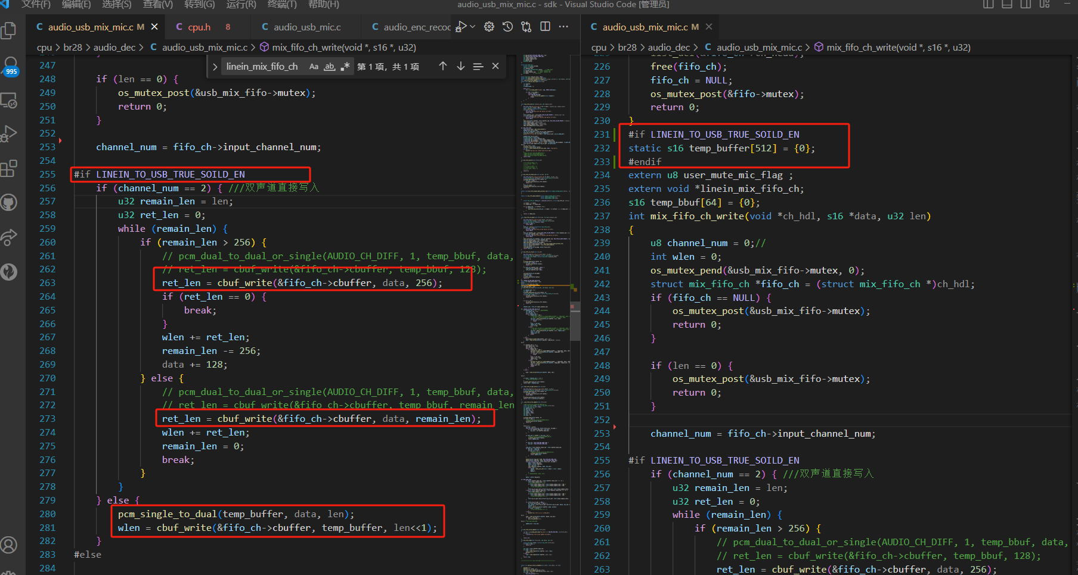Open file timeline history icon
This screenshot has height=575, width=1078.
[507, 27]
